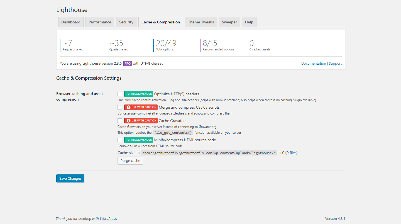Click the Merge and compress CSS/JS scripts label

click(189, 107)
